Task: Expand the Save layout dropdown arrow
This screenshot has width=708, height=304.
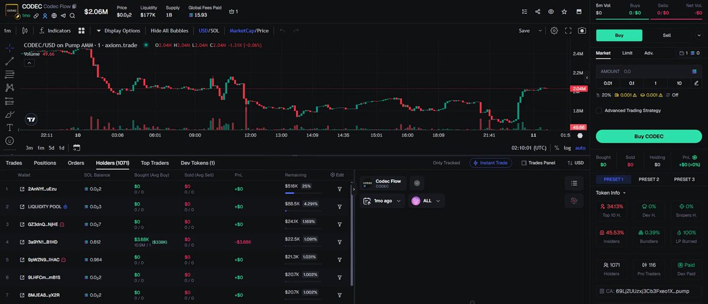Action: coord(540,31)
